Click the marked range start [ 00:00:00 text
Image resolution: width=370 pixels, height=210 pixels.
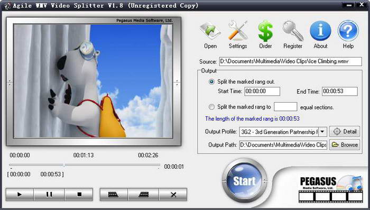point(18,175)
